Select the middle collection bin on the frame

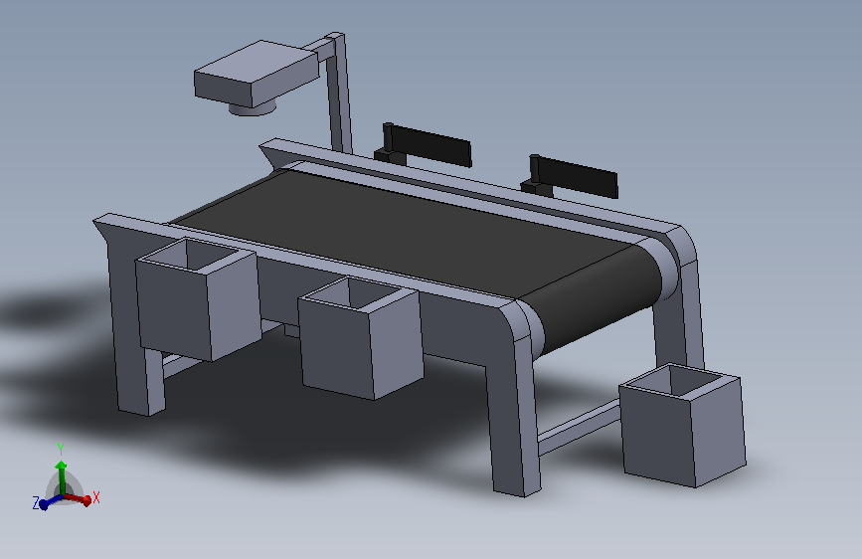coord(361,338)
